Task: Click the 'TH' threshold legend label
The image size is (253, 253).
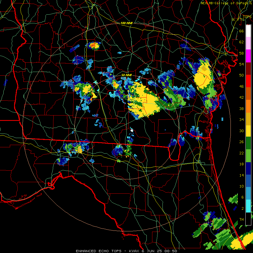Action: 241,220
